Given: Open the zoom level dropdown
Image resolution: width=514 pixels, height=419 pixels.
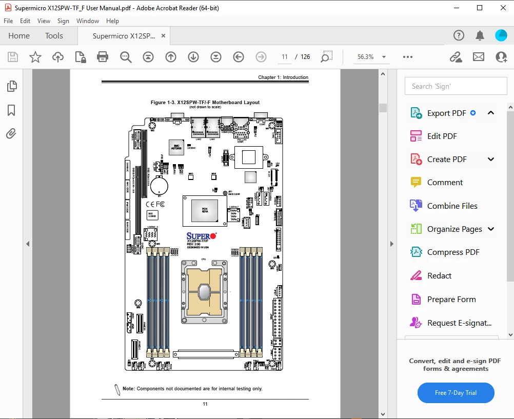Looking at the screenshot, I should 384,57.
